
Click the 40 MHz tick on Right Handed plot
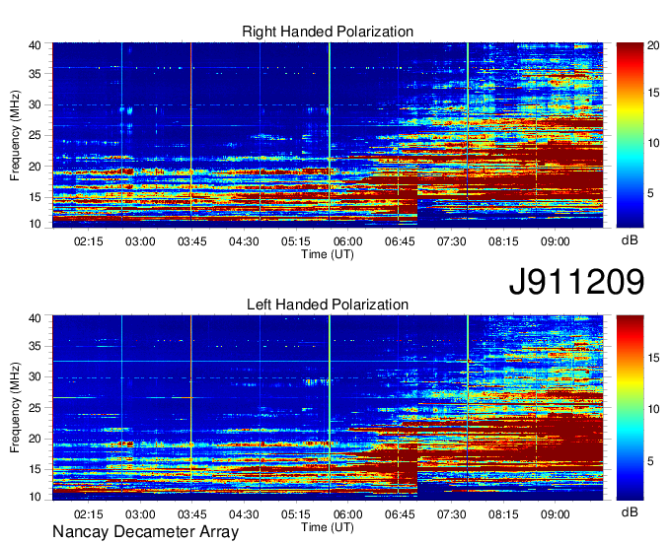click(x=36, y=45)
